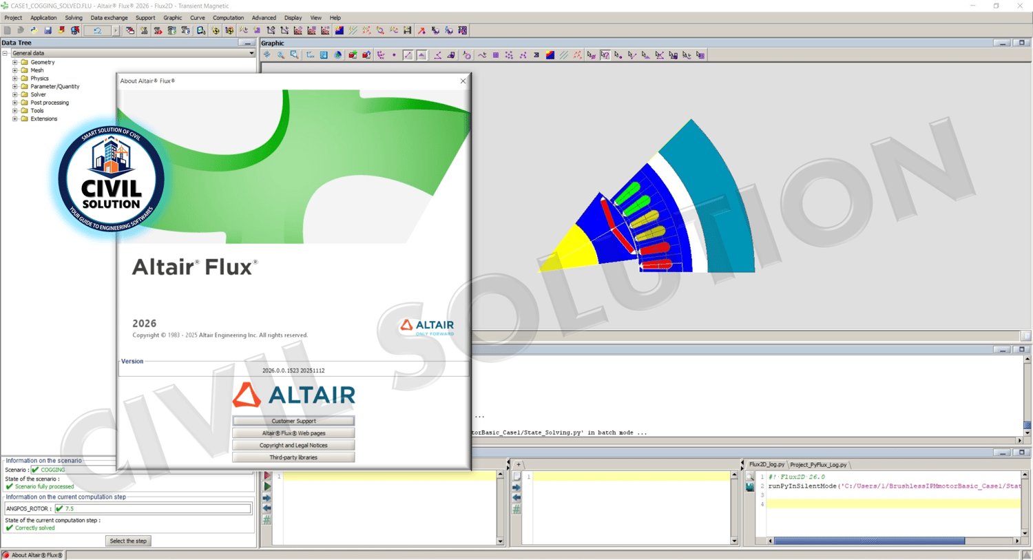Click the Undo arrow button in toolbar
This screenshot has height=560, width=1033.
pyautogui.click(x=97, y=30)
